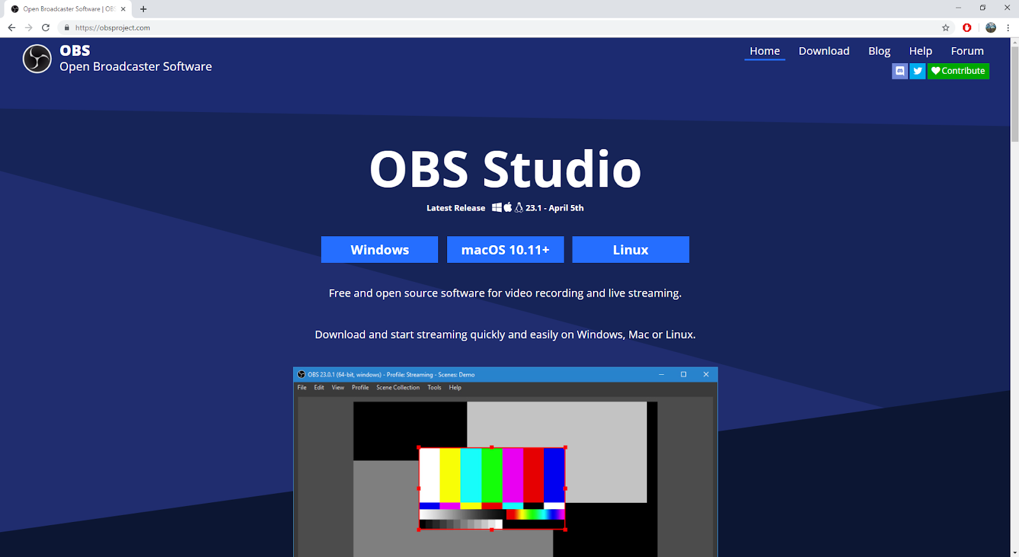Click scrollbar up arrow
The width and height of the screenshot is (1019, 557).
1015,42
